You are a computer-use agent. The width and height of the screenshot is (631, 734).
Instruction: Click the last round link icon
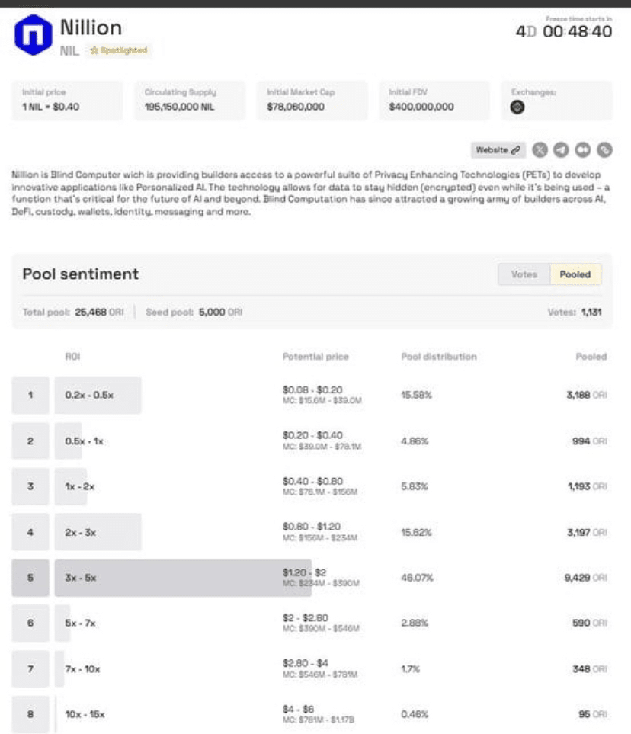pyautogui.click(x=605, y=150)
